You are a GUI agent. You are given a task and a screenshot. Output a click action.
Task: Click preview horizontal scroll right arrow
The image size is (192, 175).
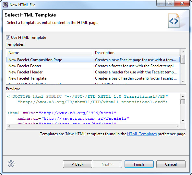pos(177,126)
